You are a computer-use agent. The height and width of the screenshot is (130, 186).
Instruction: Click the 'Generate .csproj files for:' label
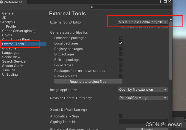(x=69, y=32)
